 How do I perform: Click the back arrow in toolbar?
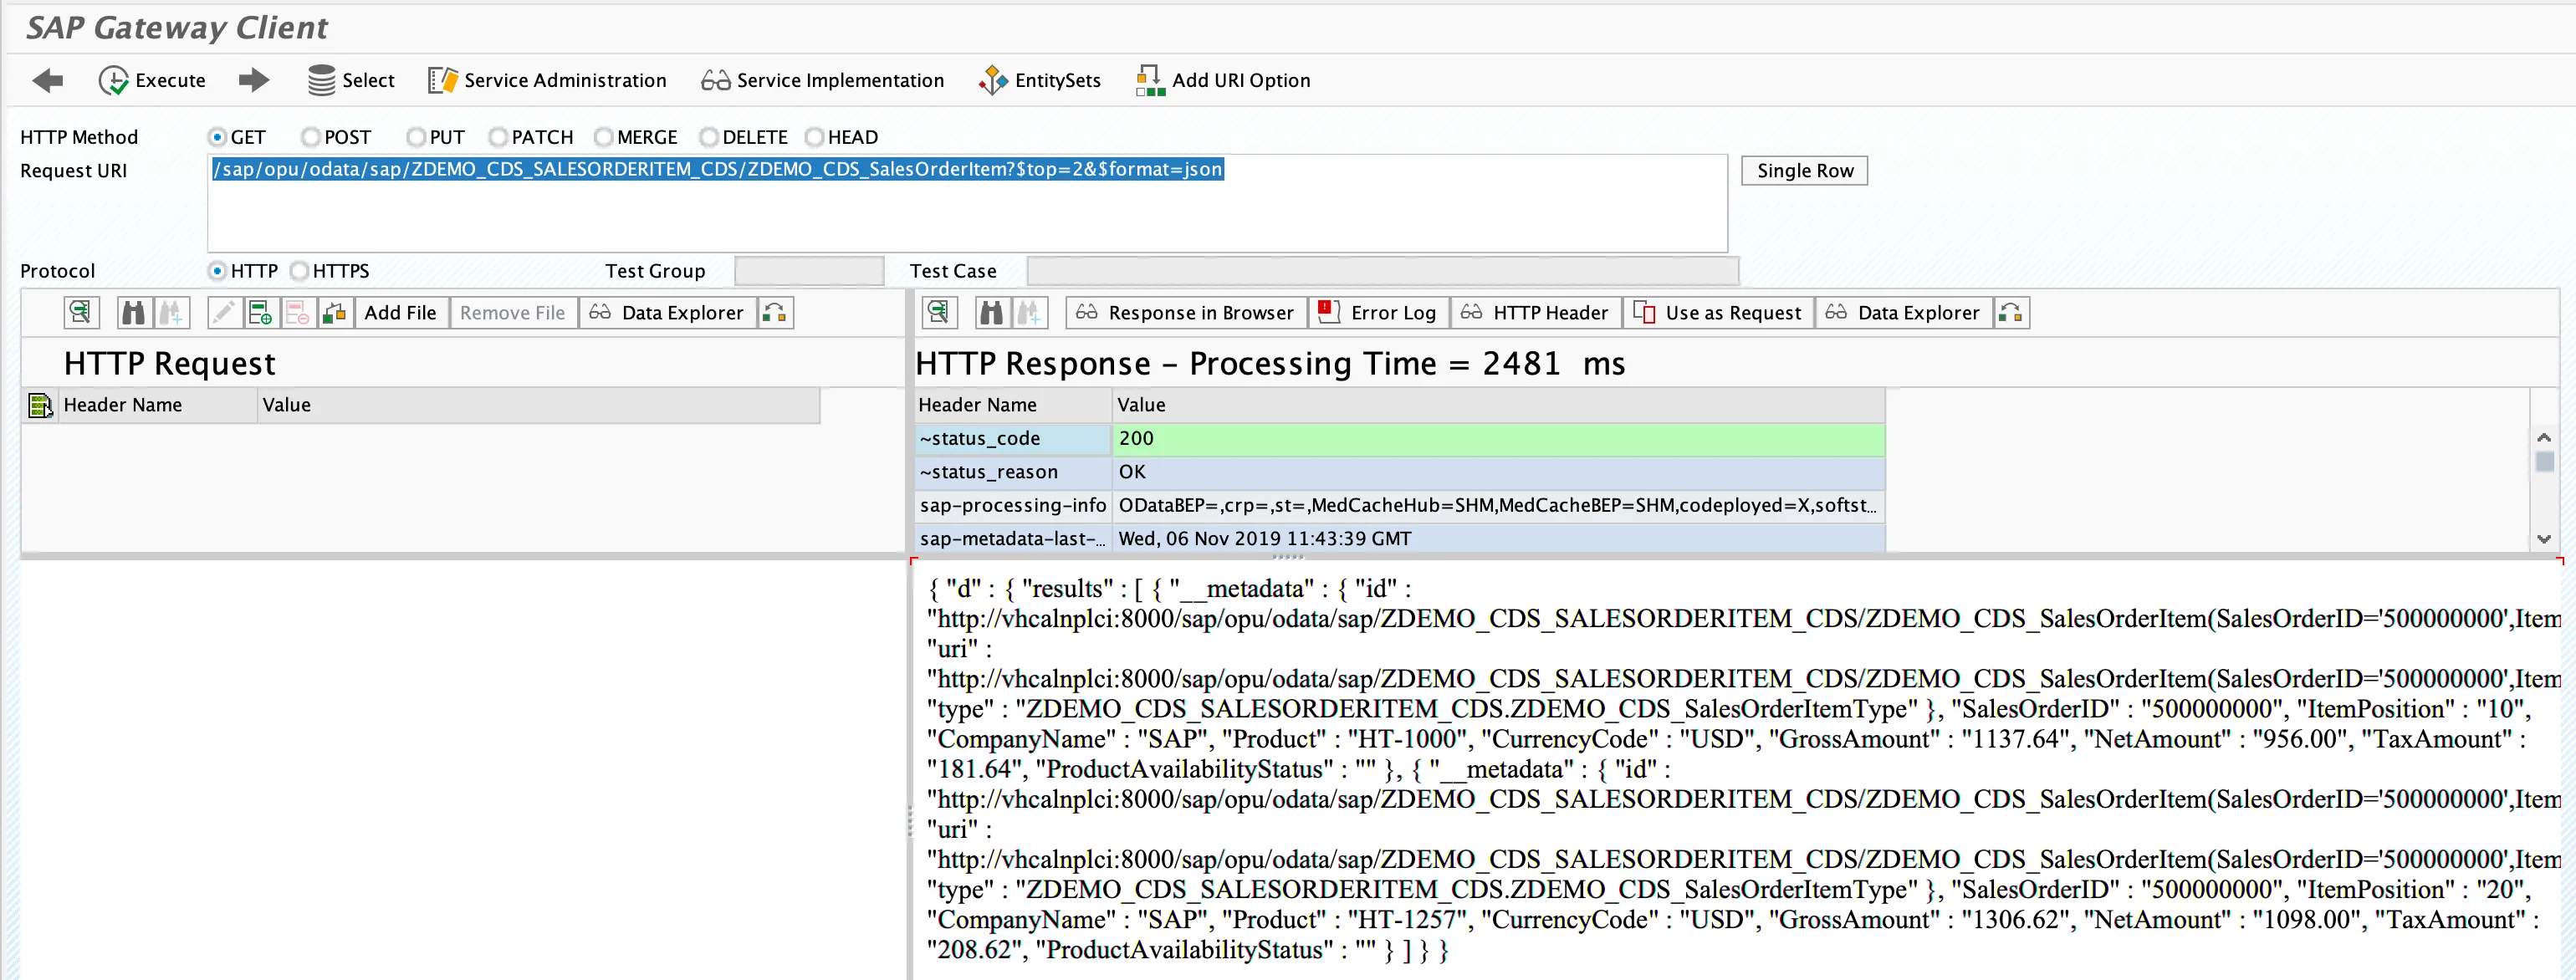pyautogui.click(x=47, y=80)
